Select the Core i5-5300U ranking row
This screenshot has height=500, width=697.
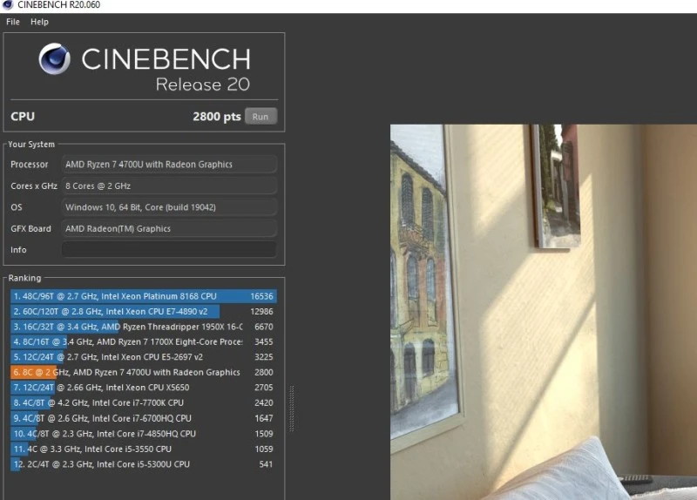click(144, 464)
